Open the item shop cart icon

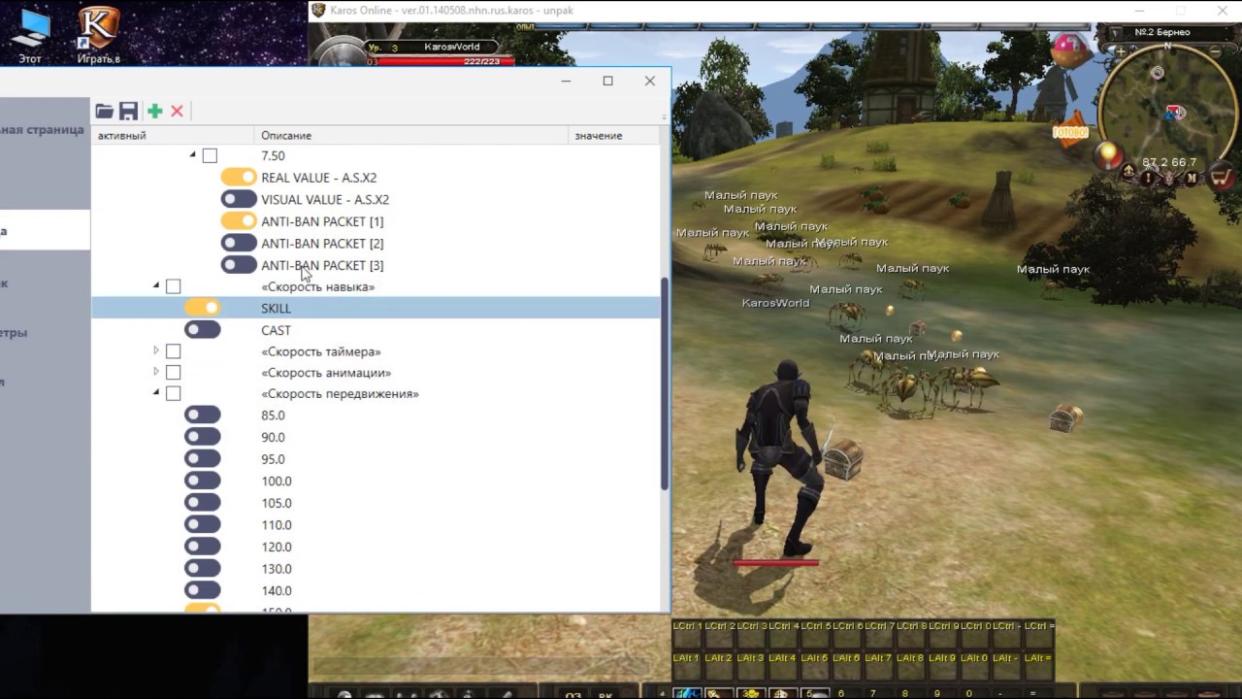(x=1223, y=178)
